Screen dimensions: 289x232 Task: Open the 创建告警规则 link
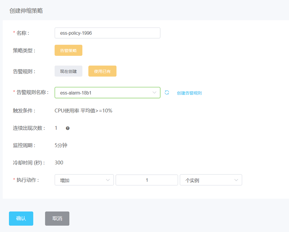[x=189, y=93]
